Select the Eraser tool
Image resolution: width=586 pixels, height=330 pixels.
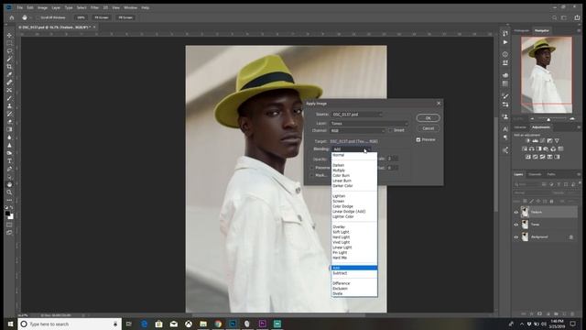tap(9, 122)
